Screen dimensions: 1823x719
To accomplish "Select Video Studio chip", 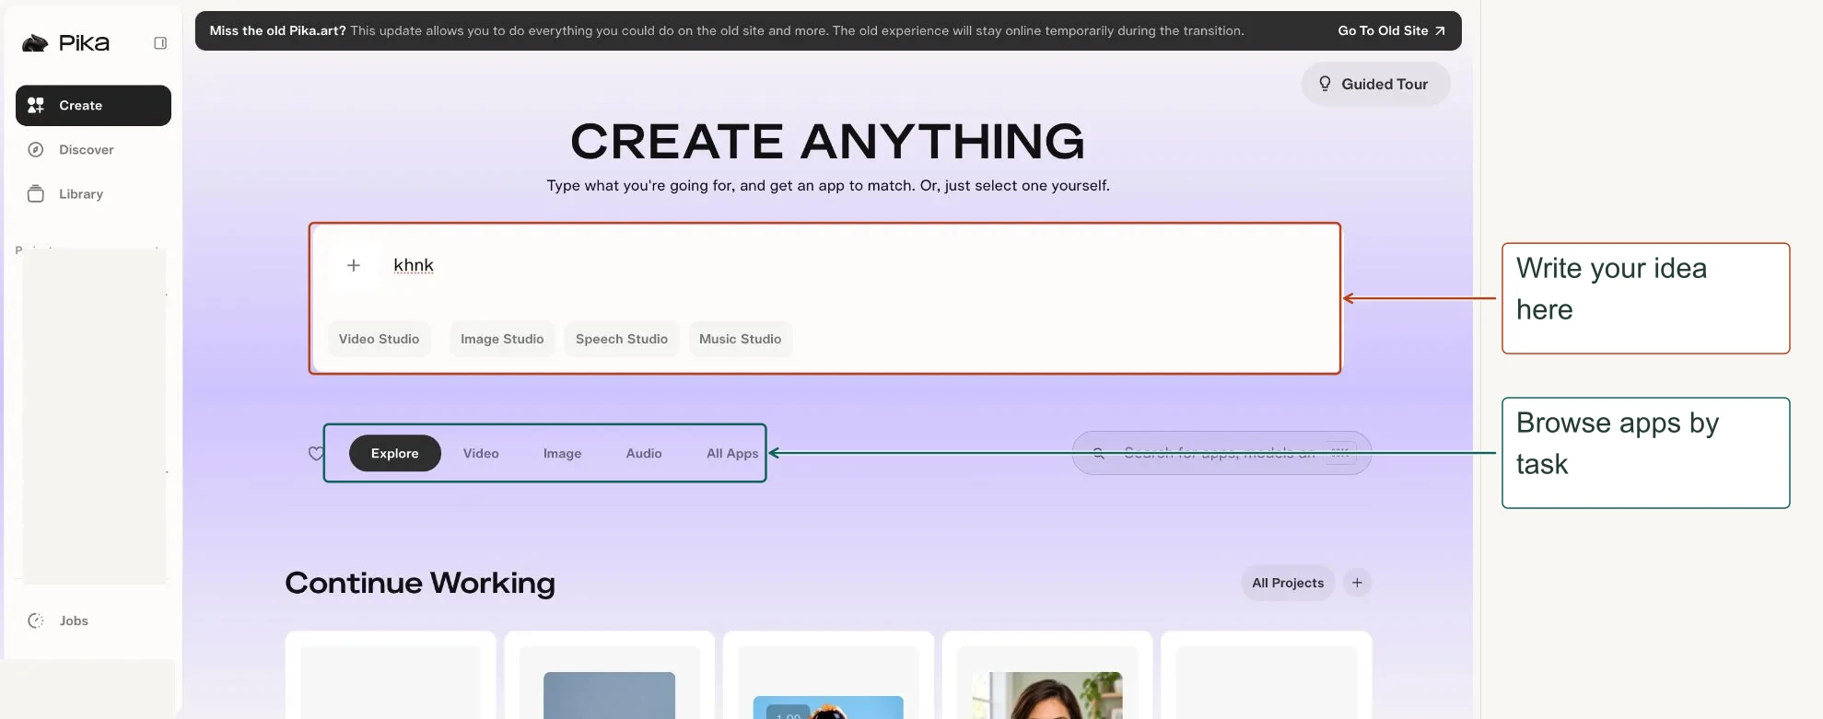I will (x=379, y=339).
